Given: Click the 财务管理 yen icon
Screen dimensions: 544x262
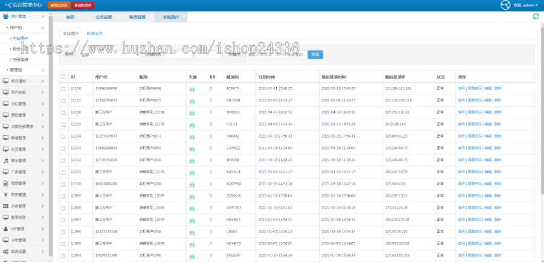Looking at the screenshot, I should (5, 194).
